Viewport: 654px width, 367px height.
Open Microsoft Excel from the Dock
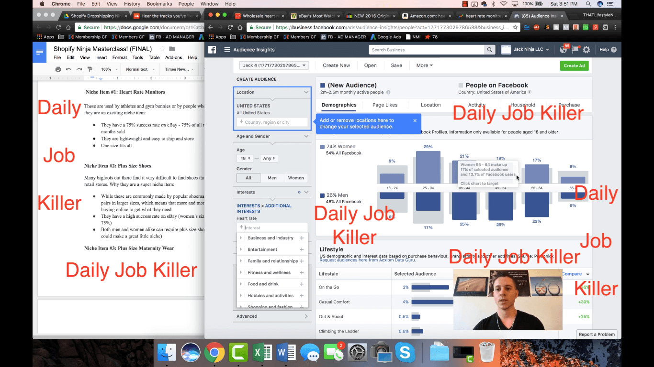coord(262,353)
